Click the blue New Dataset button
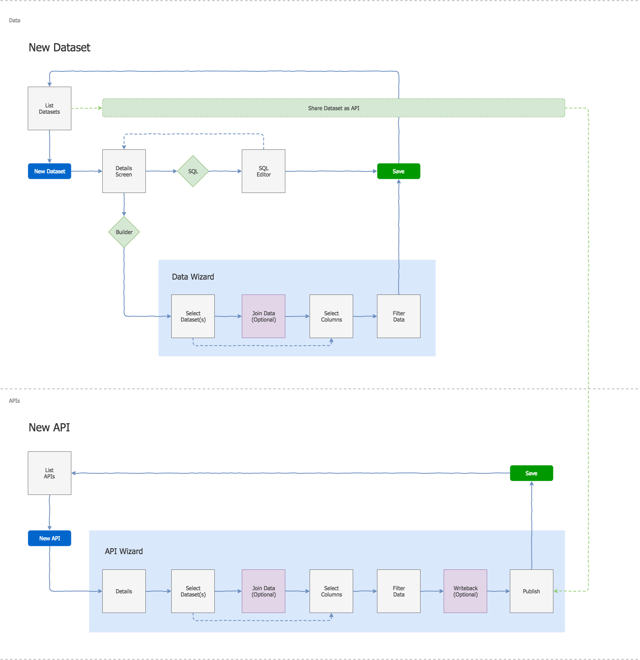640x660 pixels. 49,171
